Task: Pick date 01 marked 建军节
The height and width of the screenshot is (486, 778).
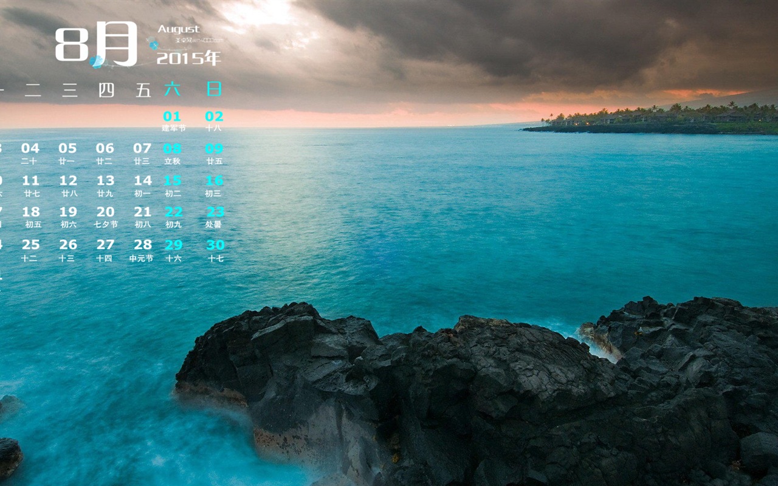Action: pos(173,120)
